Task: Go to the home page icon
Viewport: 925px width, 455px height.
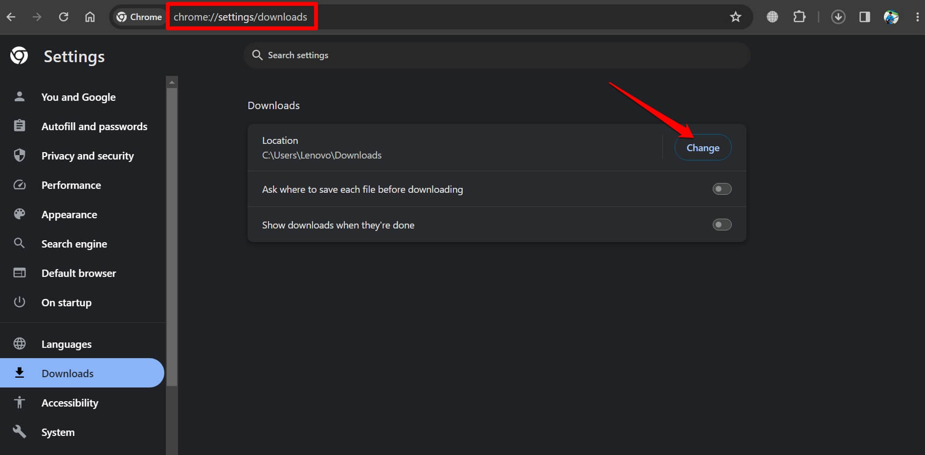Action: 90,17
